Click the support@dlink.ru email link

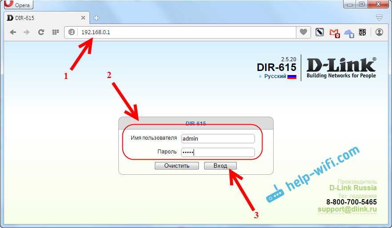click(x=347, y=209)
